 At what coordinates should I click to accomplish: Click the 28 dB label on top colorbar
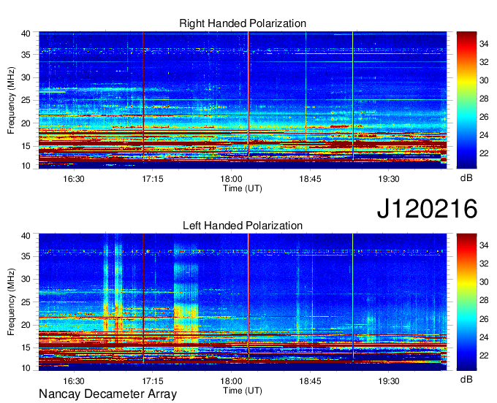[x=484, y=99]
